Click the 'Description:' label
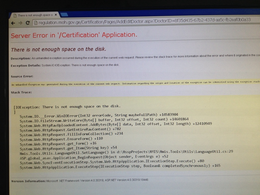Image resolution: width=260 pixels, height=195 pixels. pyautogui.click(x=21, y=58)
